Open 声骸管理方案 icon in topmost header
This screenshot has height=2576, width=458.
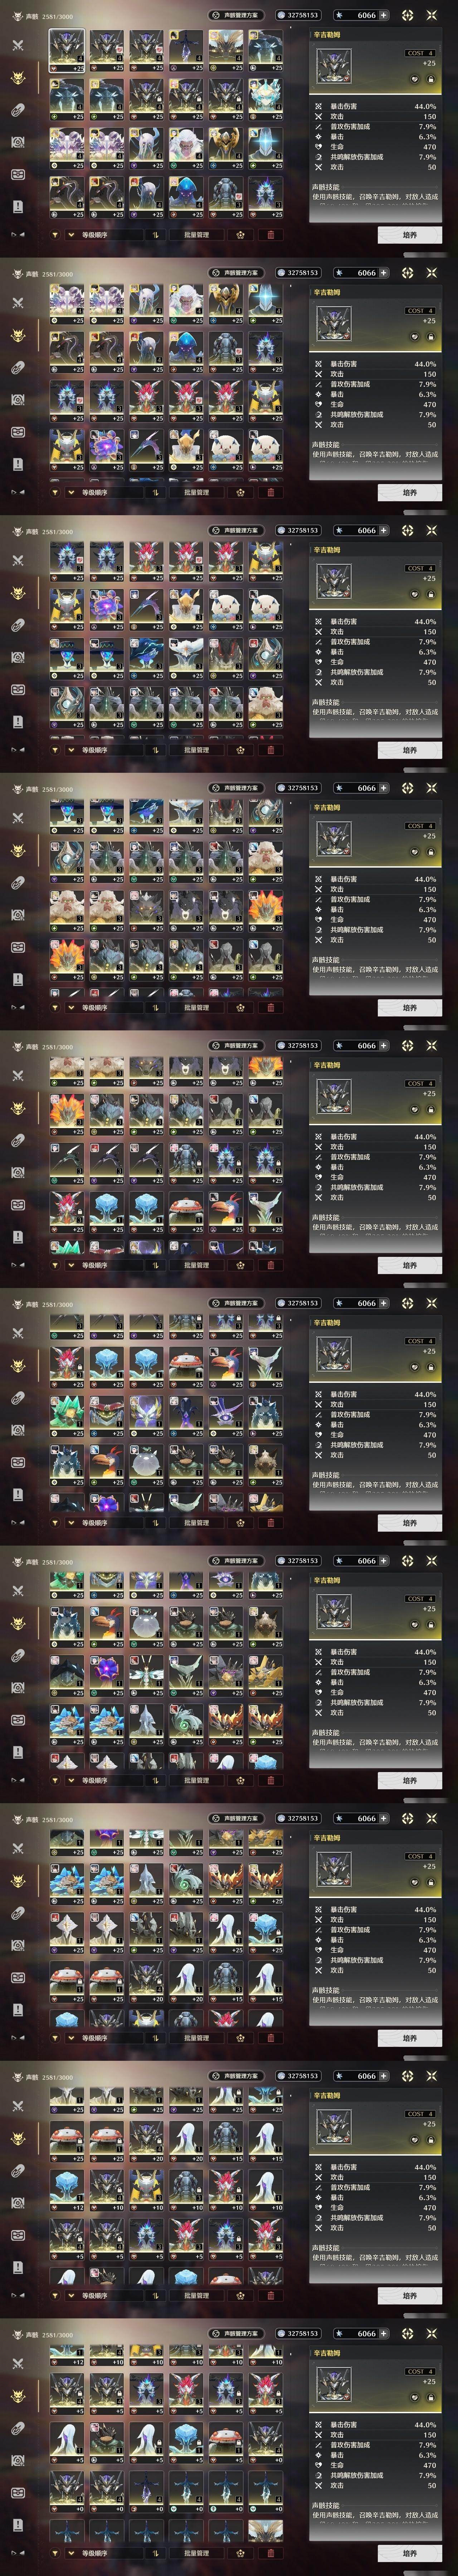click(236, 15)
